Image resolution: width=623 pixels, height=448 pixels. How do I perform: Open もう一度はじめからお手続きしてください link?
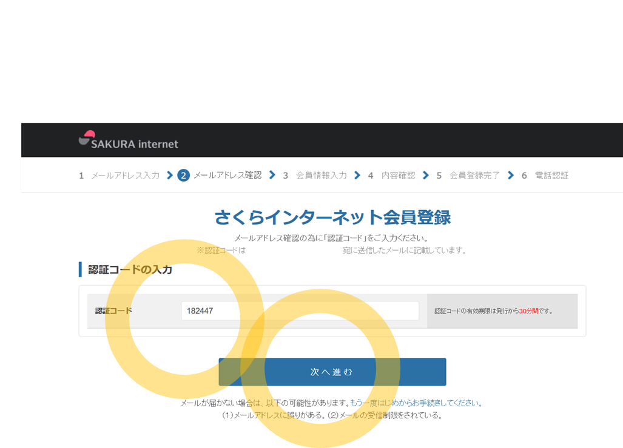pos(416,403)
